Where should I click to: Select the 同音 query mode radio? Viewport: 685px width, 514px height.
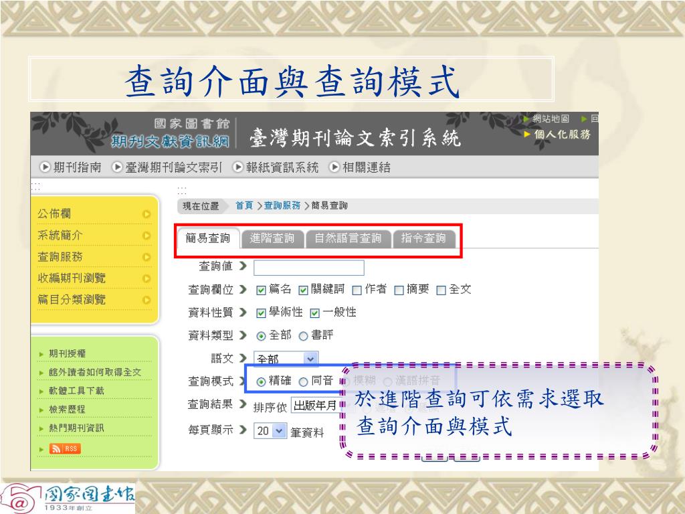(303, 382)
